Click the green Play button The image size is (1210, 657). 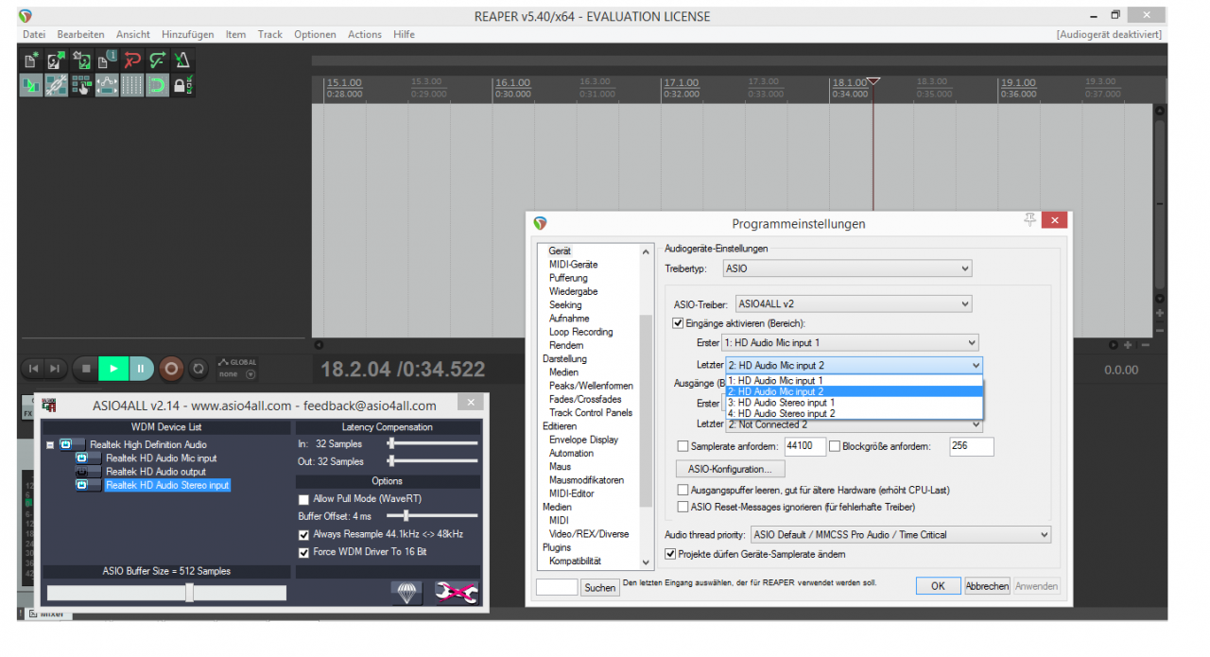click(113, 369)
